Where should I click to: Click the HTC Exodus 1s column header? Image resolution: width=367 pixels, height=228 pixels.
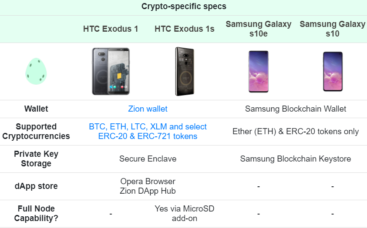(x=185, y=29)
